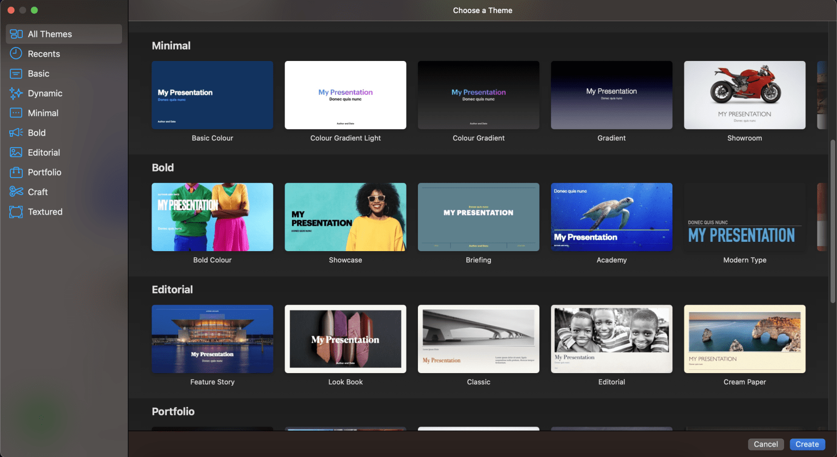Screen dimensions: 837x457
Task: Select the Colour Gradient Light theme
Action: click(345, 95)
